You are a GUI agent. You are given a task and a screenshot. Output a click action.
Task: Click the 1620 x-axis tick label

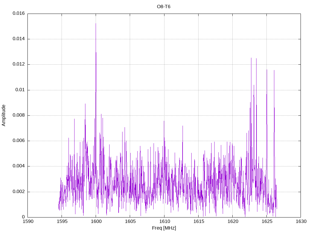[x=233, y=221]
